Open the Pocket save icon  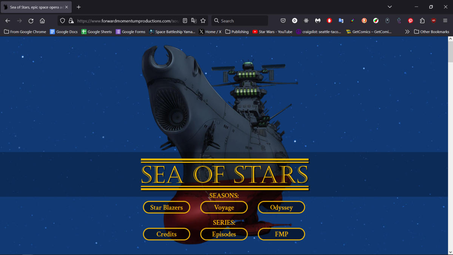(x=283, y=21)
